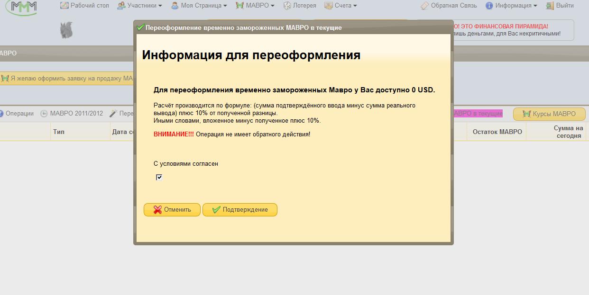
Task: Open the Информация dropdown menu
Action: pos(511,6)
